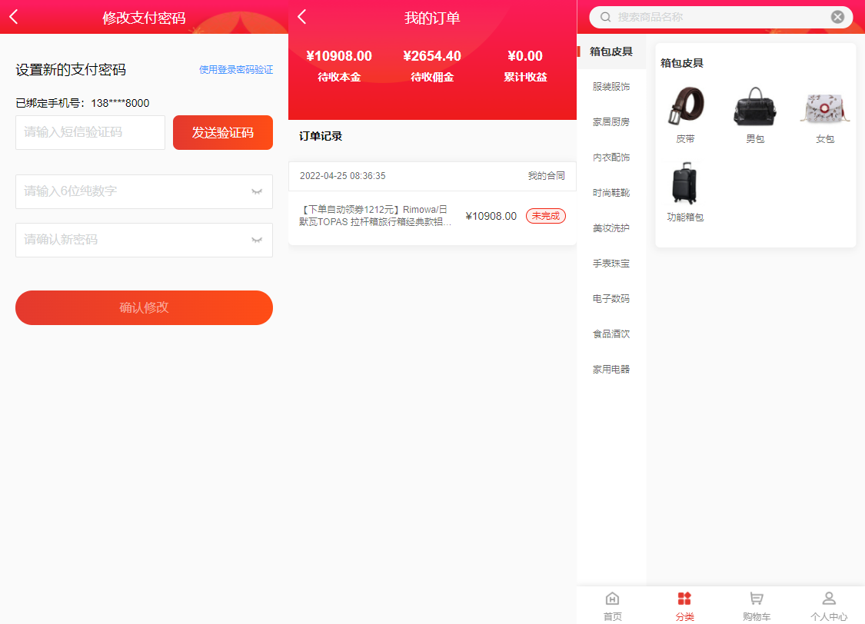Click the 发送验证码 button
The image size is (865, 624).
pyautogui.click(x=223, y=132)
